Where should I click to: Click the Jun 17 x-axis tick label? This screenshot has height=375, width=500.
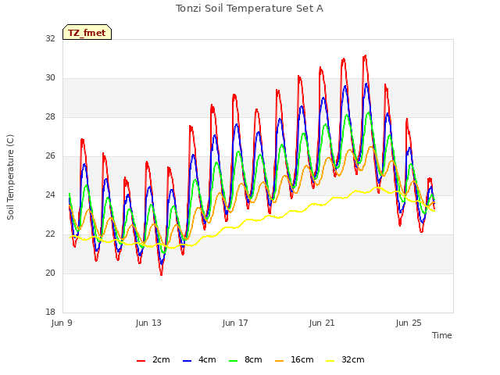235,323
